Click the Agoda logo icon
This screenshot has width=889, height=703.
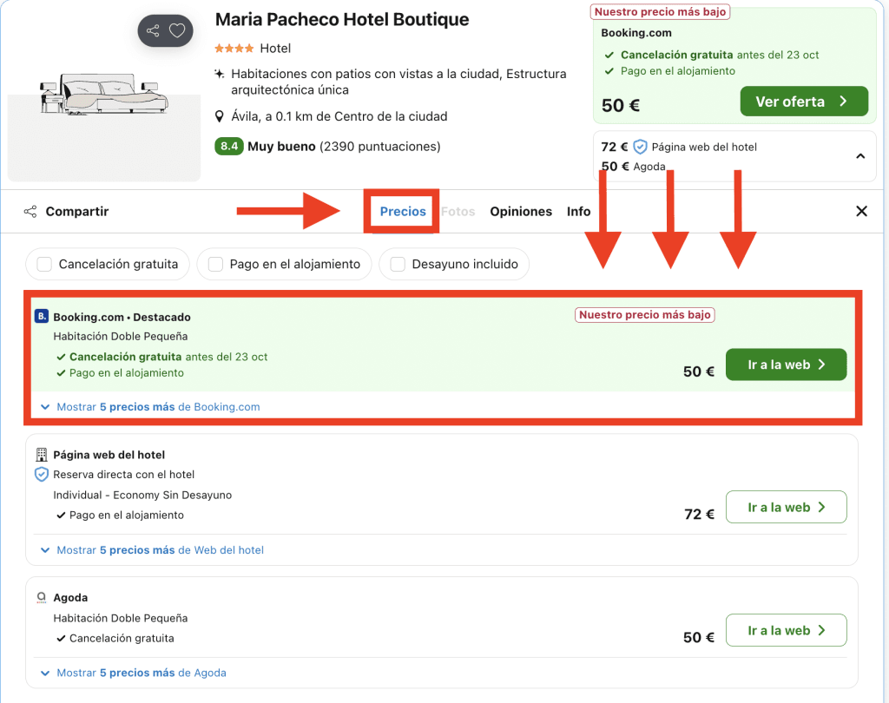coord(41,598)
